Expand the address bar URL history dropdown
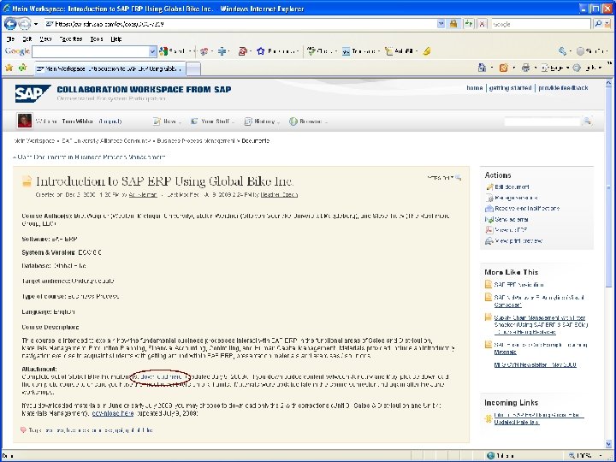The width and height of the screenshot is (616, 462). [441, 24]
